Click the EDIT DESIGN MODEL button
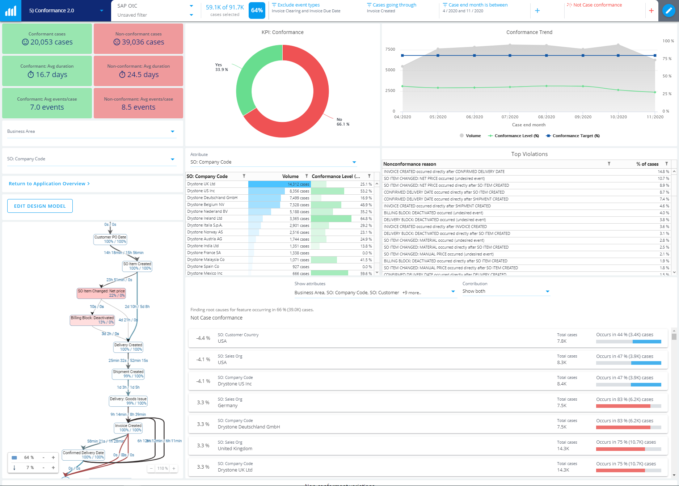The height and width of the screenshot is (486, 679). coord(40,206)
